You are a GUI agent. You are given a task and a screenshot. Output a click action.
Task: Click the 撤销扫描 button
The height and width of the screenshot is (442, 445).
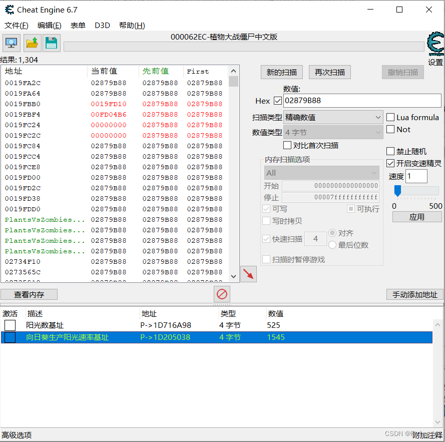[x=403, y=73]
